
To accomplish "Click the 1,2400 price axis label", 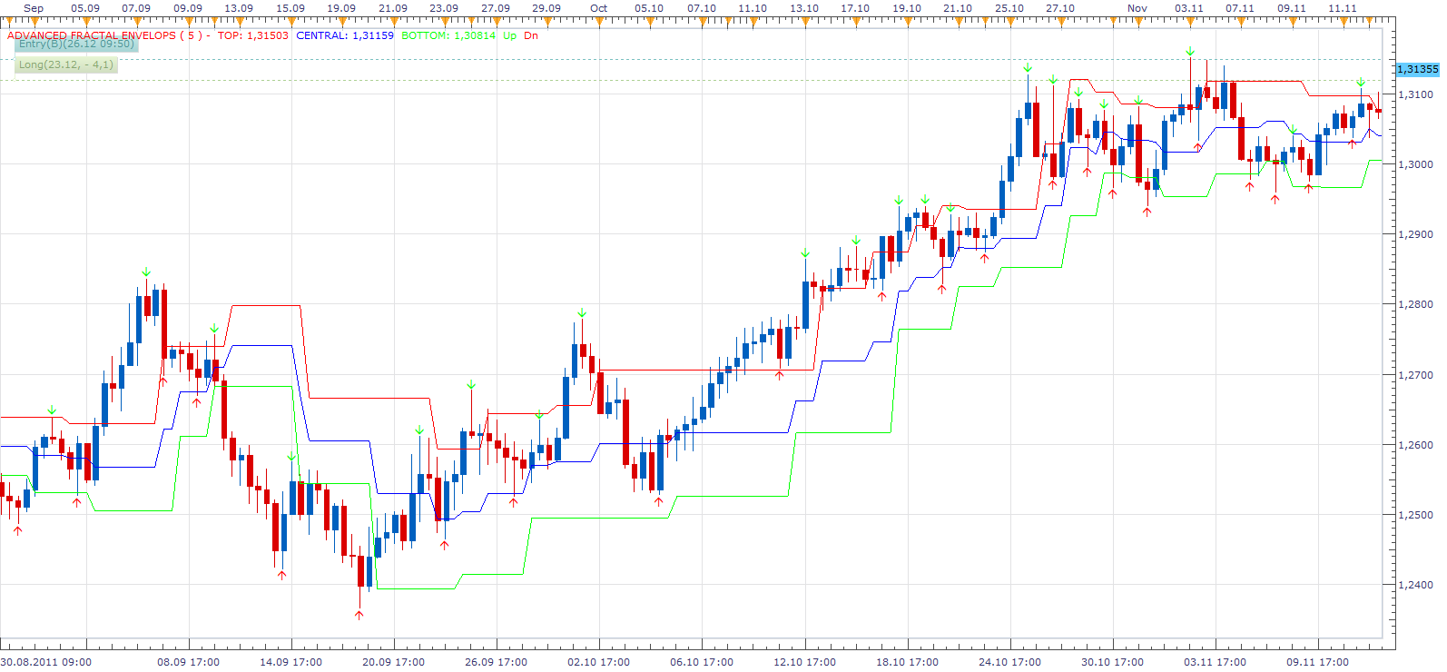I will 1416,586.
